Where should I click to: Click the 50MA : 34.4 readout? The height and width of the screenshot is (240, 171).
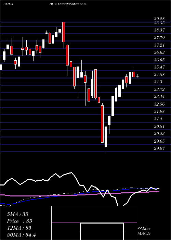click(x=21, y=235)
